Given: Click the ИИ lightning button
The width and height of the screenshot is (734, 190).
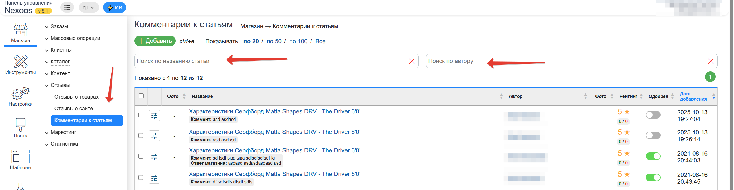Looking at the screenshot, I should 114,7.
